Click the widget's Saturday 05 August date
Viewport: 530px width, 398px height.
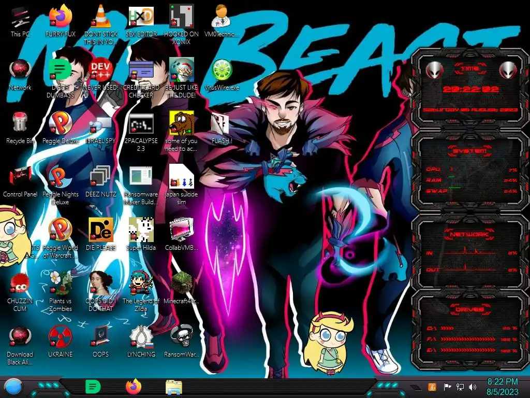click(x=470, y=110)
